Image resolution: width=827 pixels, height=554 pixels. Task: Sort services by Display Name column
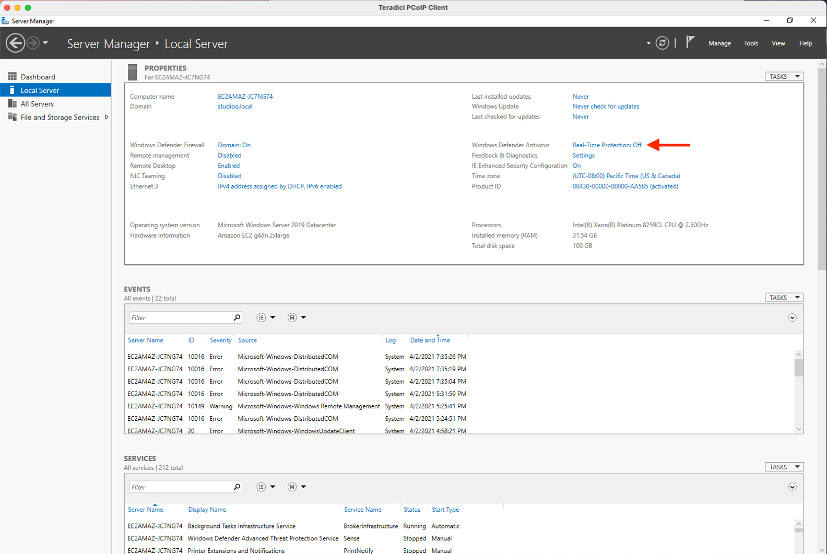(207, 510)
